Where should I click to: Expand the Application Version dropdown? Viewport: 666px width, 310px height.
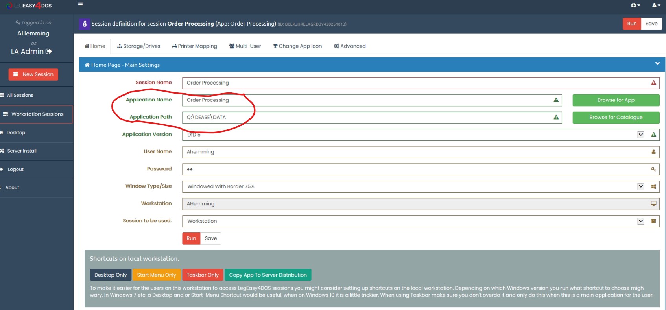(x=641, y=135)
